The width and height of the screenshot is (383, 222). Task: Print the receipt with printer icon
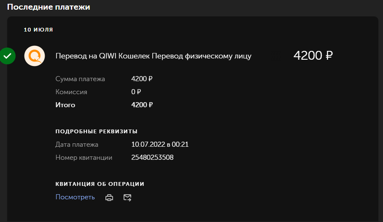[109, 198]
